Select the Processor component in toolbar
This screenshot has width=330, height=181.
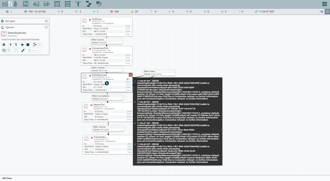tap(26, 4)
